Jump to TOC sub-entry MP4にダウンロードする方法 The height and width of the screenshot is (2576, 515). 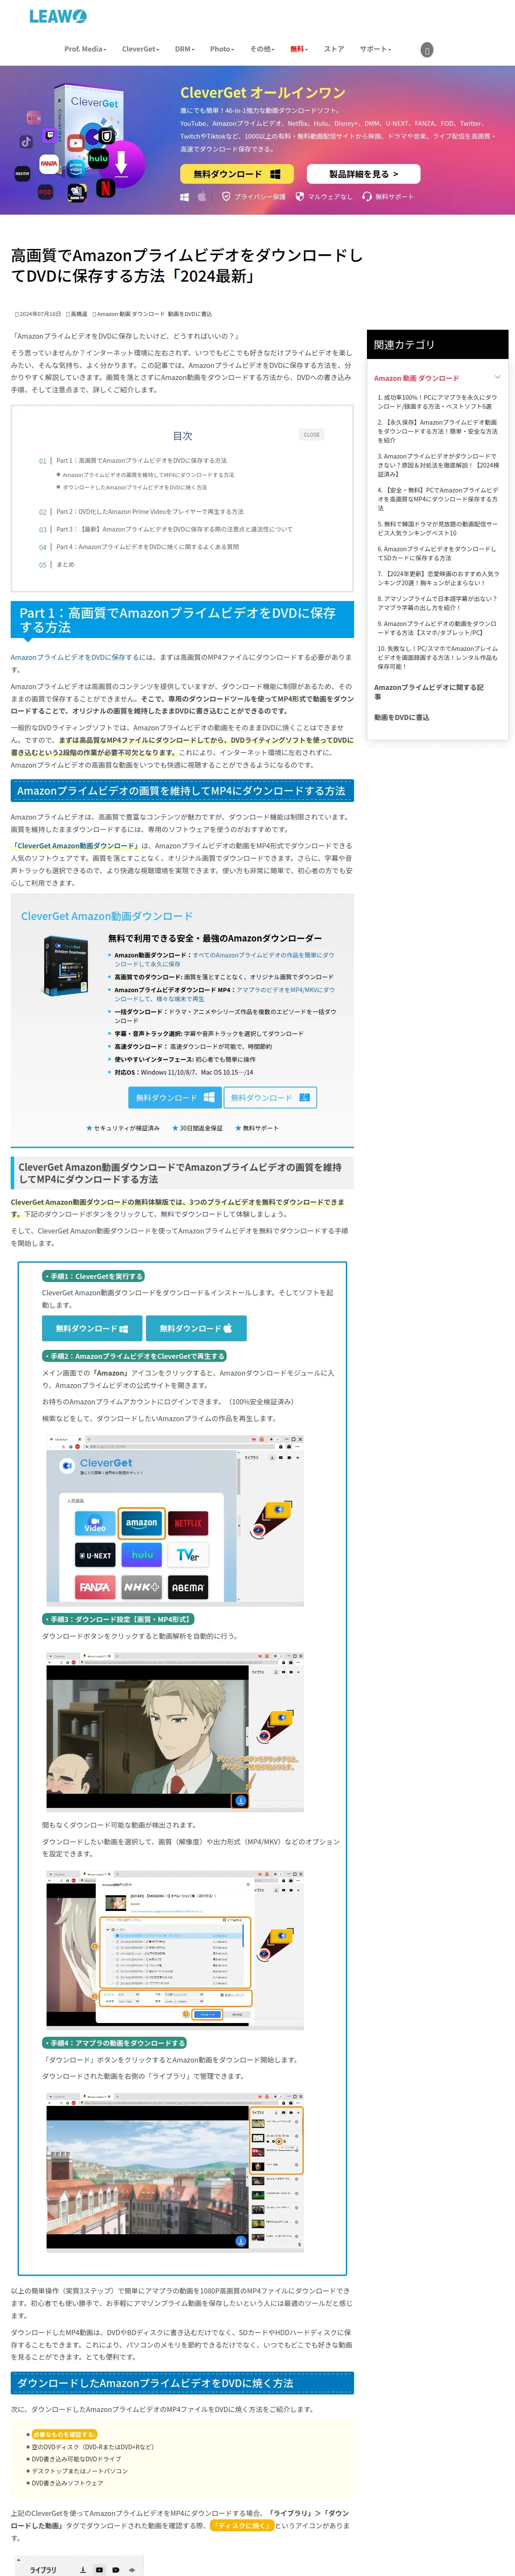pyautogui.click(x=148, y=475)
